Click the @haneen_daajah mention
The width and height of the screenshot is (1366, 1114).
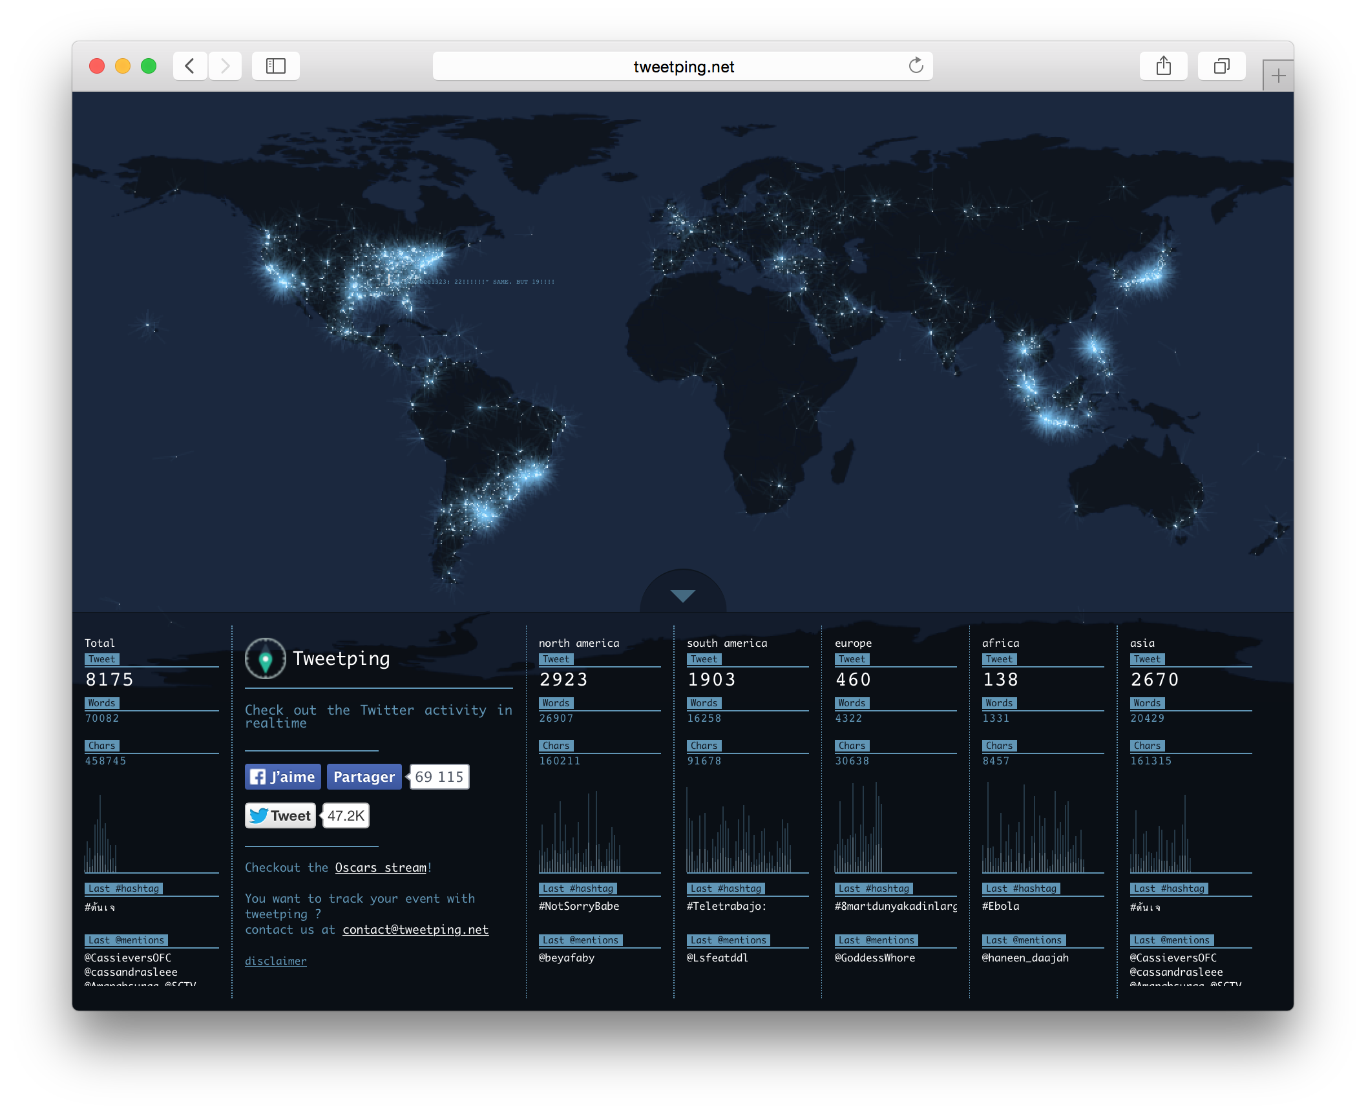coord(1025,958)
